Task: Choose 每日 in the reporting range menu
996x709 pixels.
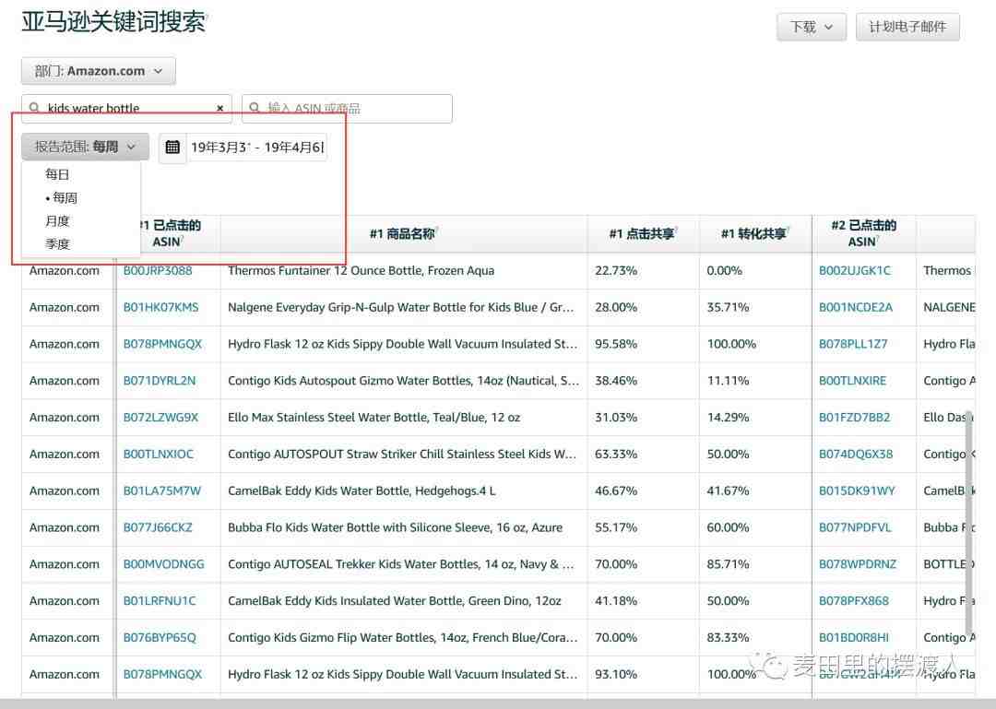Action: click(x=57, y=174)
